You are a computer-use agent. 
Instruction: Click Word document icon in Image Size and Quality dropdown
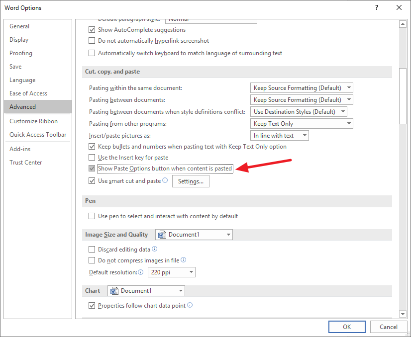(x=162, y=235)
